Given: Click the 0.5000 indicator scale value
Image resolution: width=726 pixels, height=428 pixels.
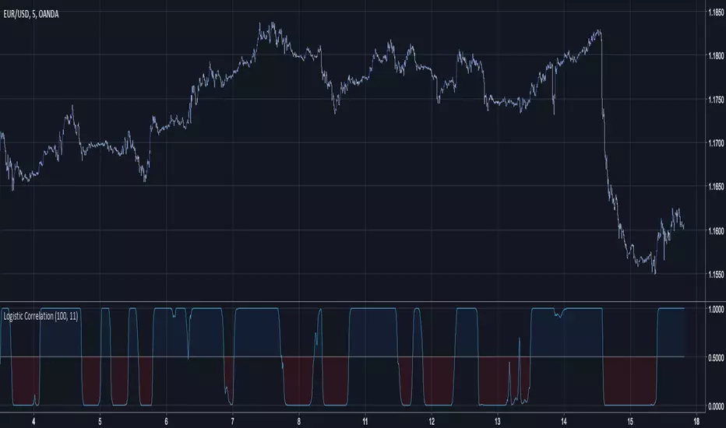Looking at the screenshot, I should point(716,358).
